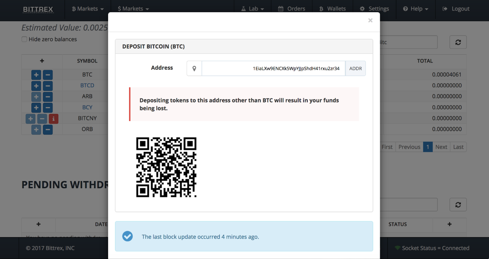Click the bitcoin deposit address field
Screen dimensions: 489x259
click(x=274, y=68)
